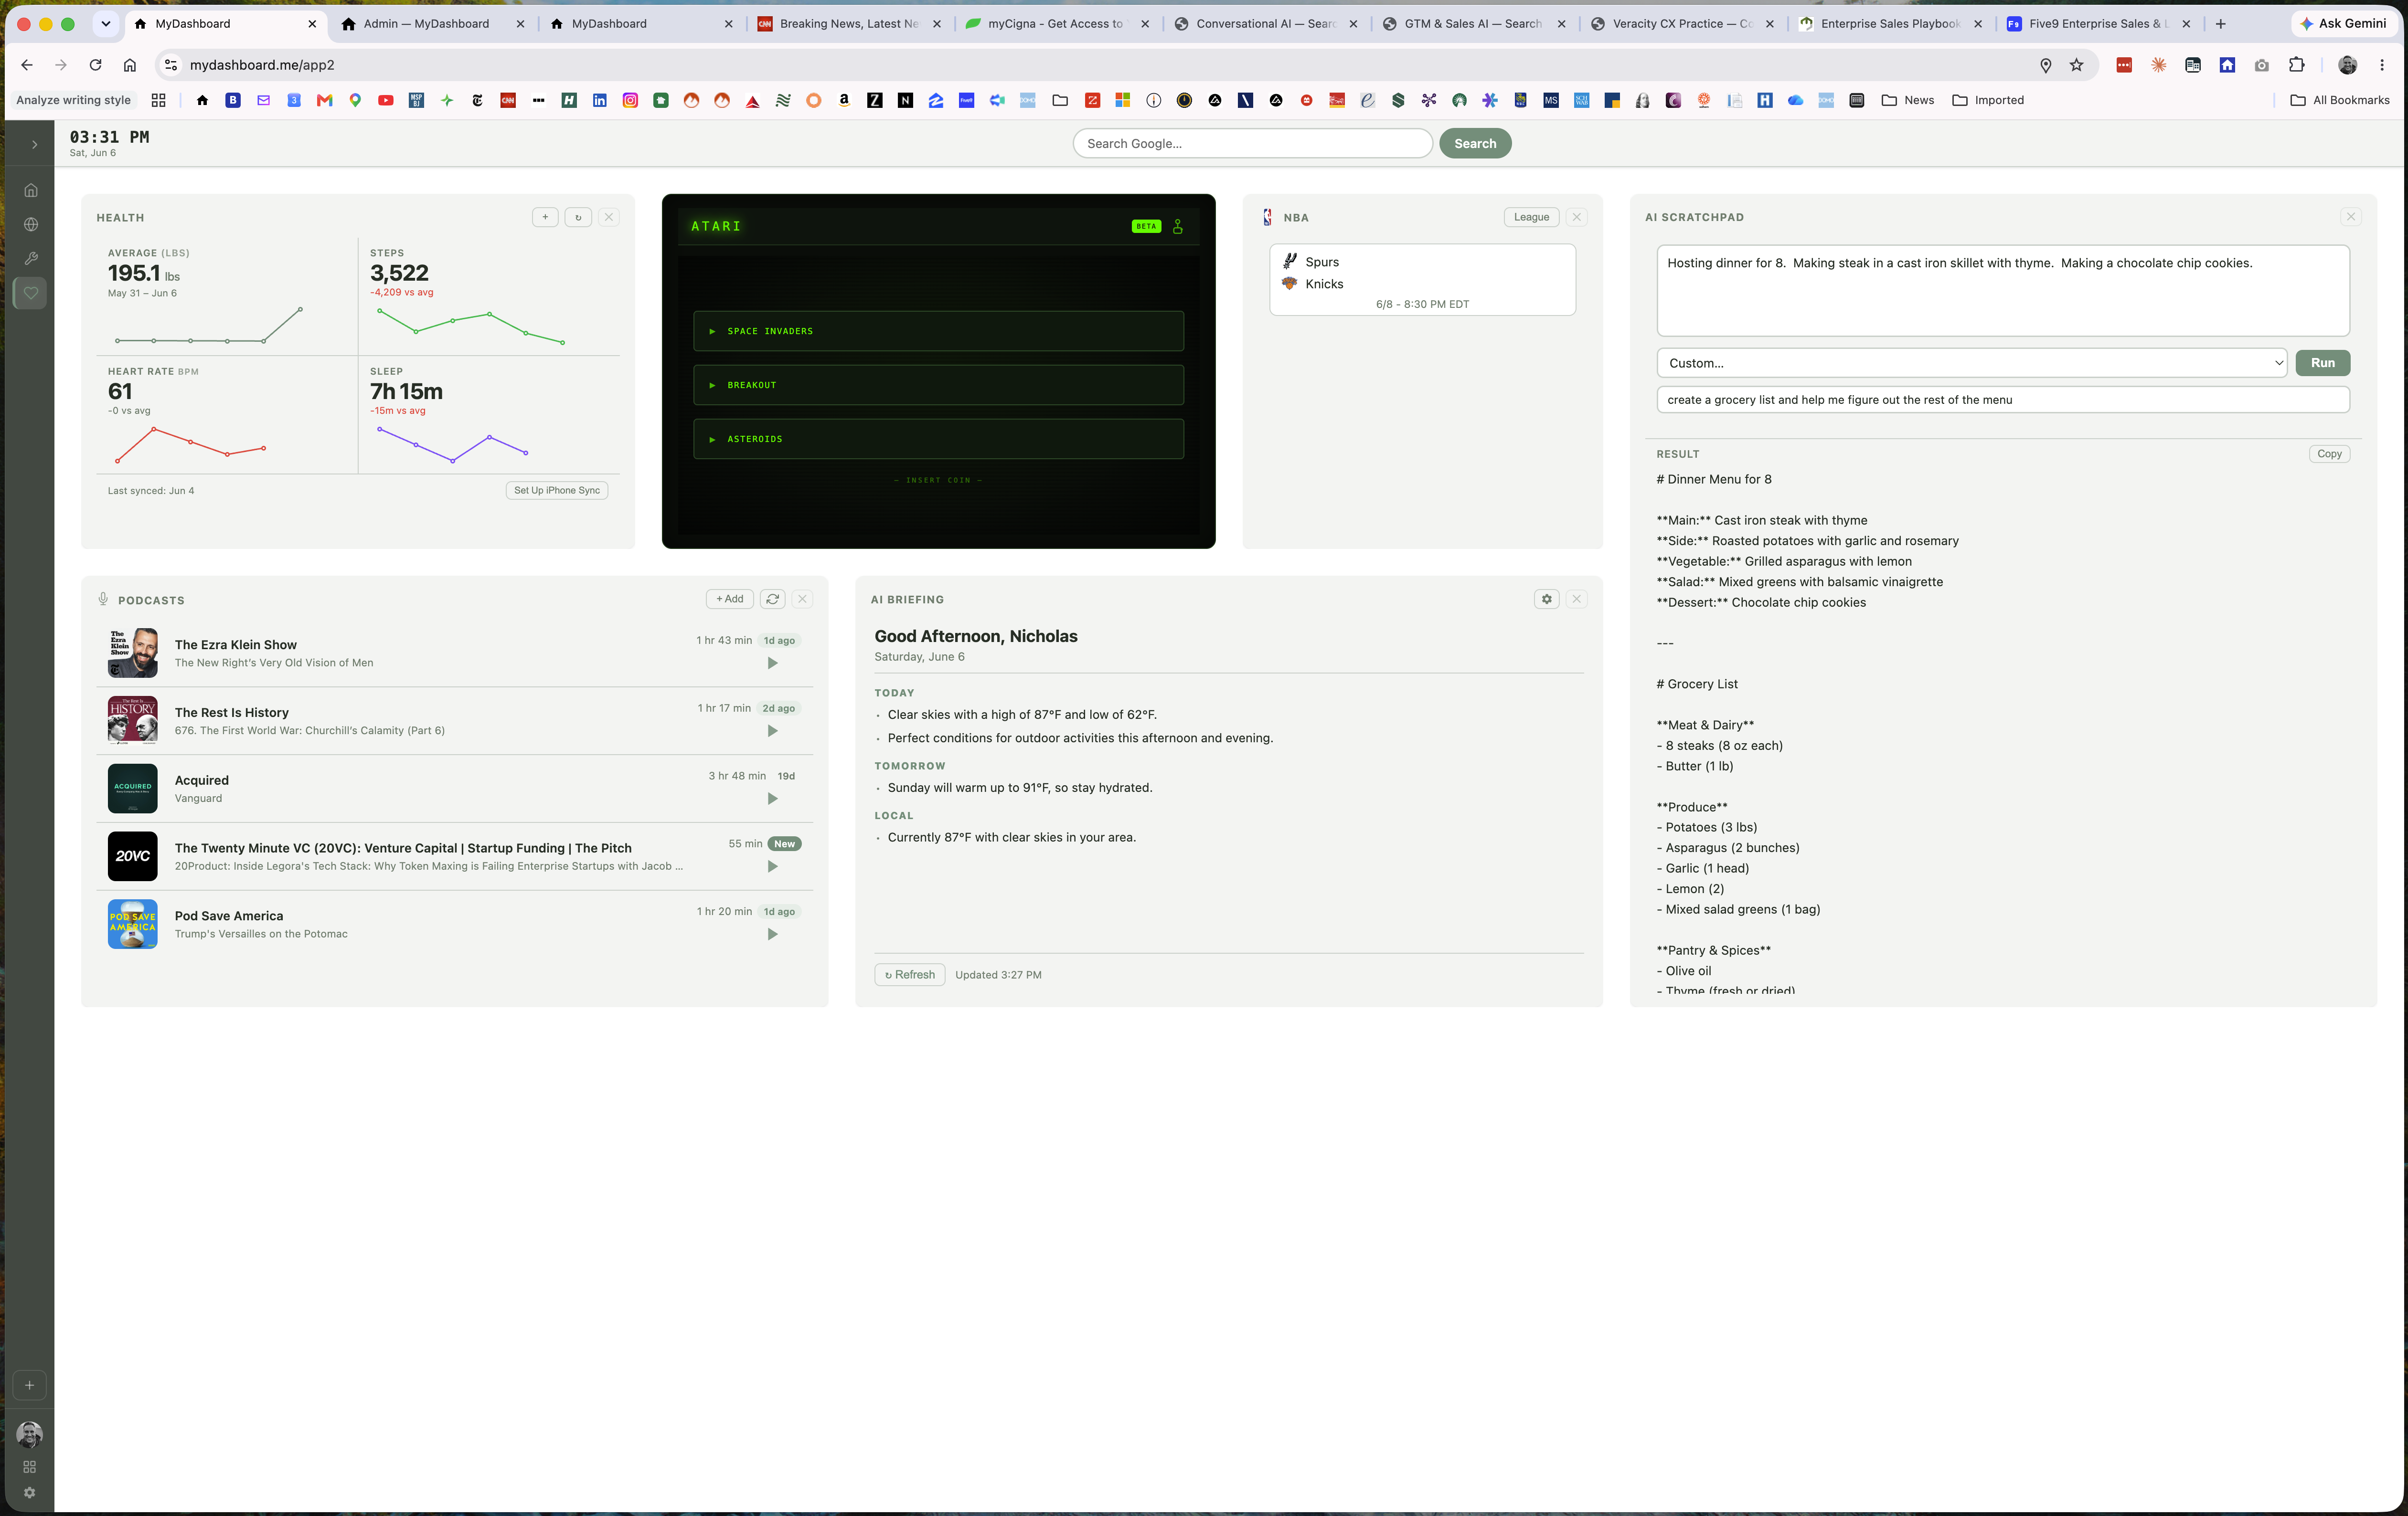Screen dimensions: 2408x1516
Task: Open the News bookmarks folder
Action: (1908, 100)
